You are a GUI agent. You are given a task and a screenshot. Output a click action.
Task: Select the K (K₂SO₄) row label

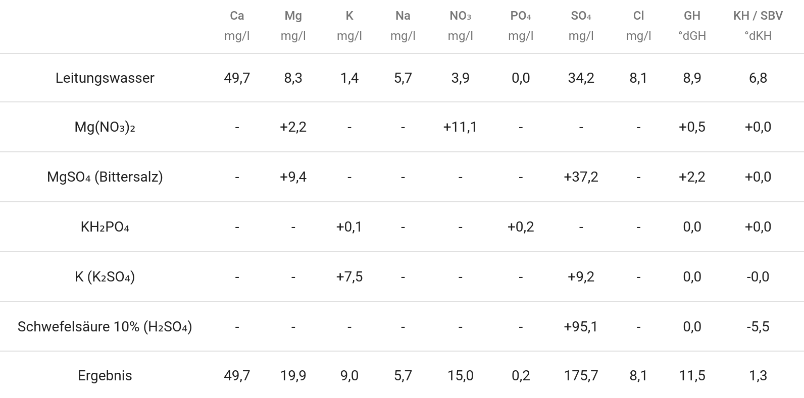tap(105, 276)
